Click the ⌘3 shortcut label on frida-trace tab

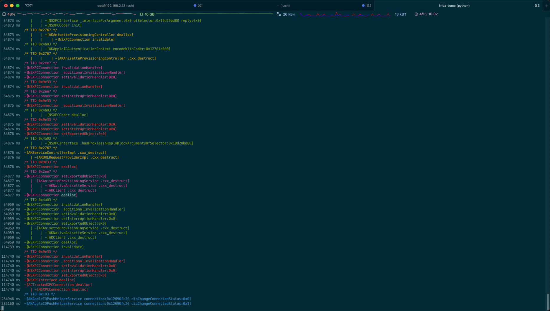tap(537, 6)
